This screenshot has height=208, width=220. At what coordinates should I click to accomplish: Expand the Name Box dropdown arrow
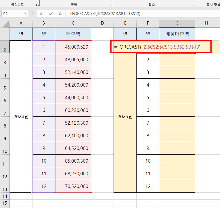pyautogui.click(x=25, y=14)
